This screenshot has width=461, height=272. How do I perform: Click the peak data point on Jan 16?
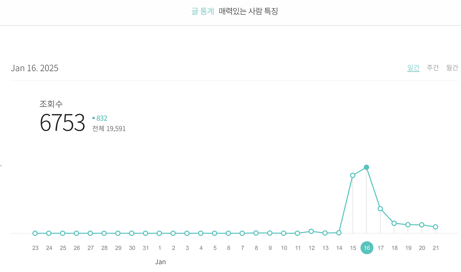(x=367, y=167)
